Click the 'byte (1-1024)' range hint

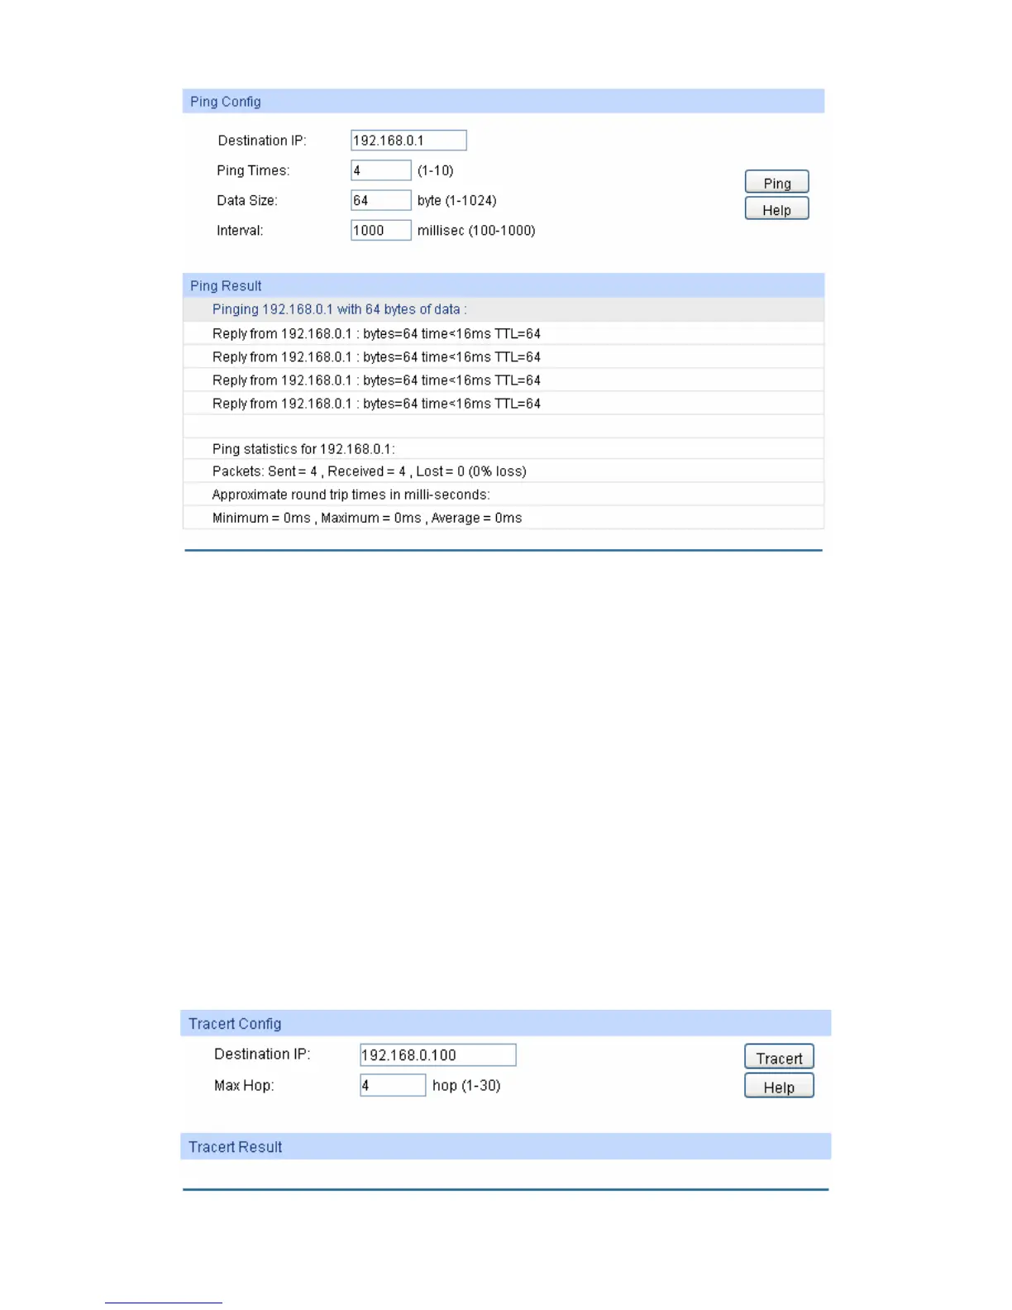click(457, 201)
